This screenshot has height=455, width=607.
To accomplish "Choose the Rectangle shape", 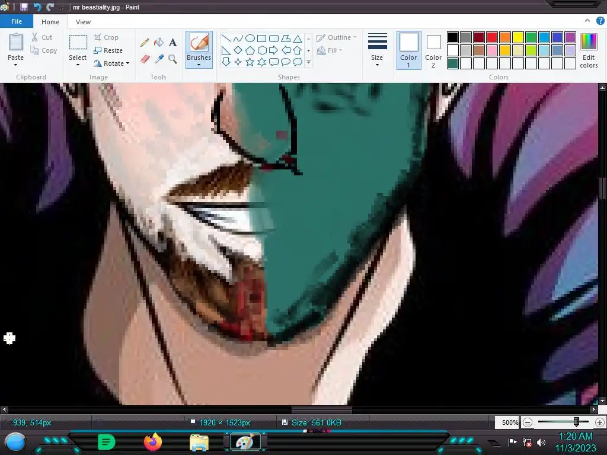I will (261, 39).
